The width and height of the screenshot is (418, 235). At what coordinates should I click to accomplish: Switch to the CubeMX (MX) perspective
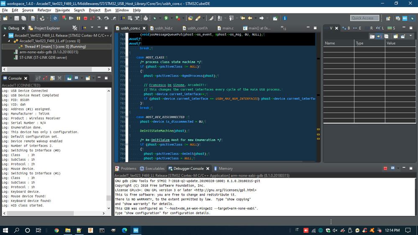click(x=405, y=18)
